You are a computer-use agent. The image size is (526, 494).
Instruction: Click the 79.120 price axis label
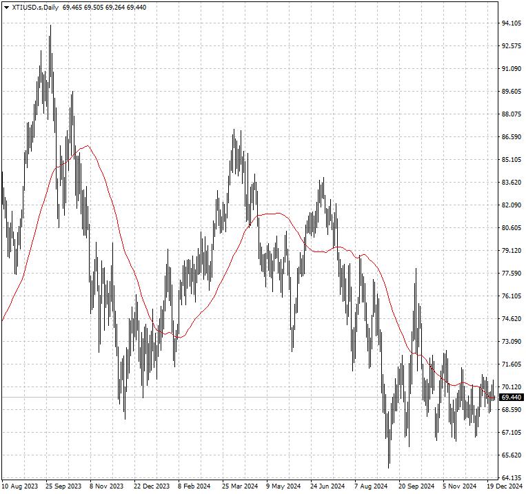point(512,251)
